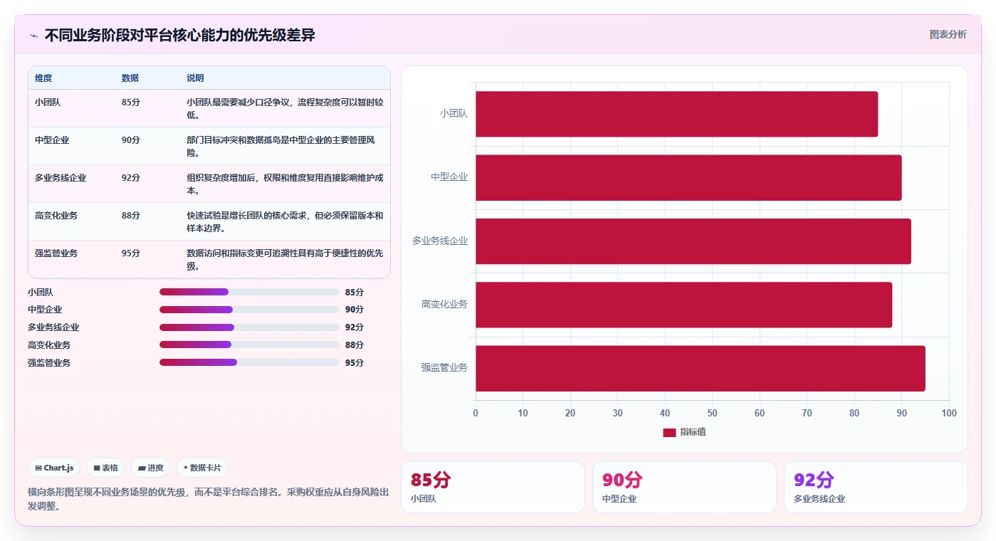The width and height of the screenshot is (996, 541).
Task: Click the 小团队 description about 口径争议
Action: [x=285, y=108]
